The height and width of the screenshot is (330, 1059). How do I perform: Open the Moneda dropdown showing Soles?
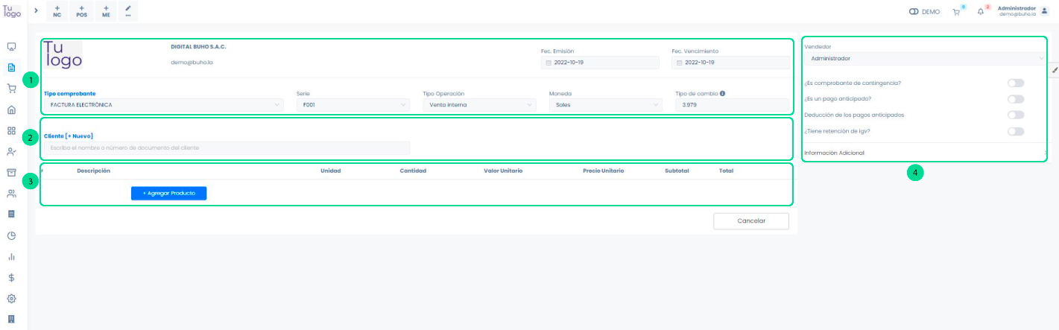pos(604,105)
